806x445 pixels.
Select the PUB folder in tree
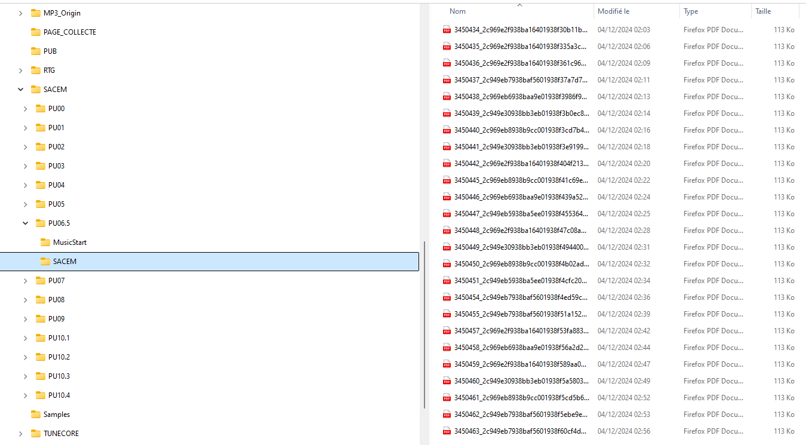[50, 51]
